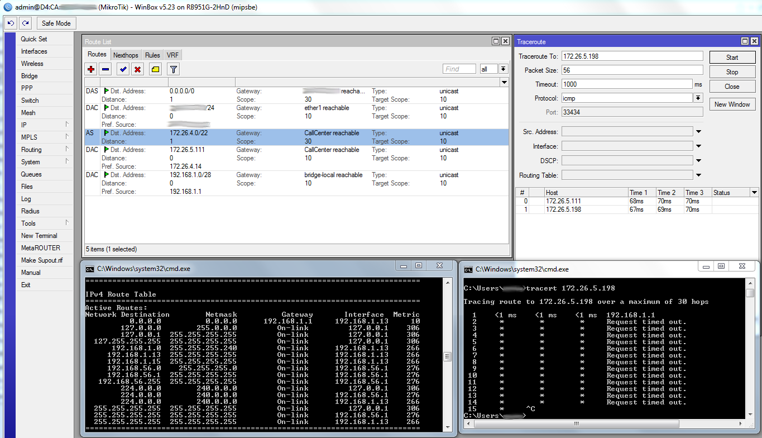Expand the Interface option in Traceroute
Screen dimensions: 762x438
tap(698, 146)
